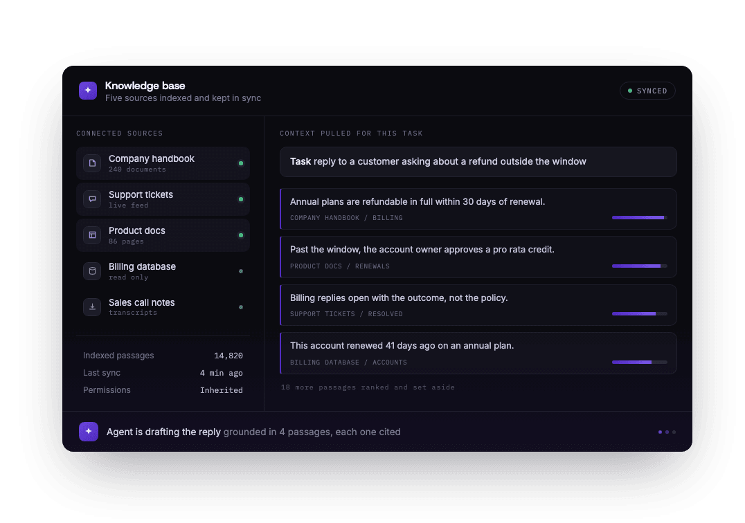Viewport: 745px width, 523px height.
Task: Click the Support tickets chat bubble icon
Action: [x=92, y=199]
